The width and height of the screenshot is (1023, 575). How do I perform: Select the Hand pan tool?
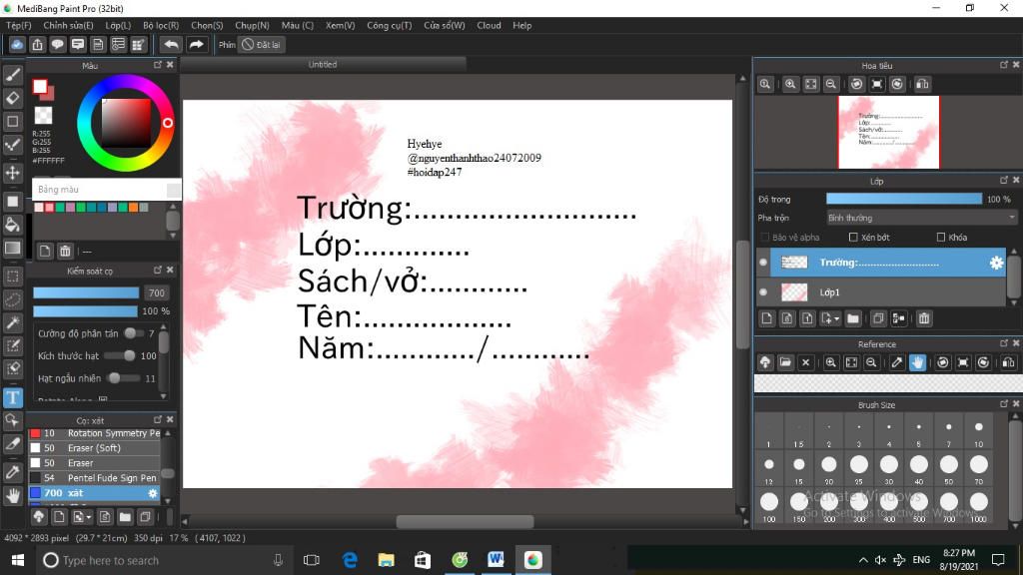(x=12, y=496)
